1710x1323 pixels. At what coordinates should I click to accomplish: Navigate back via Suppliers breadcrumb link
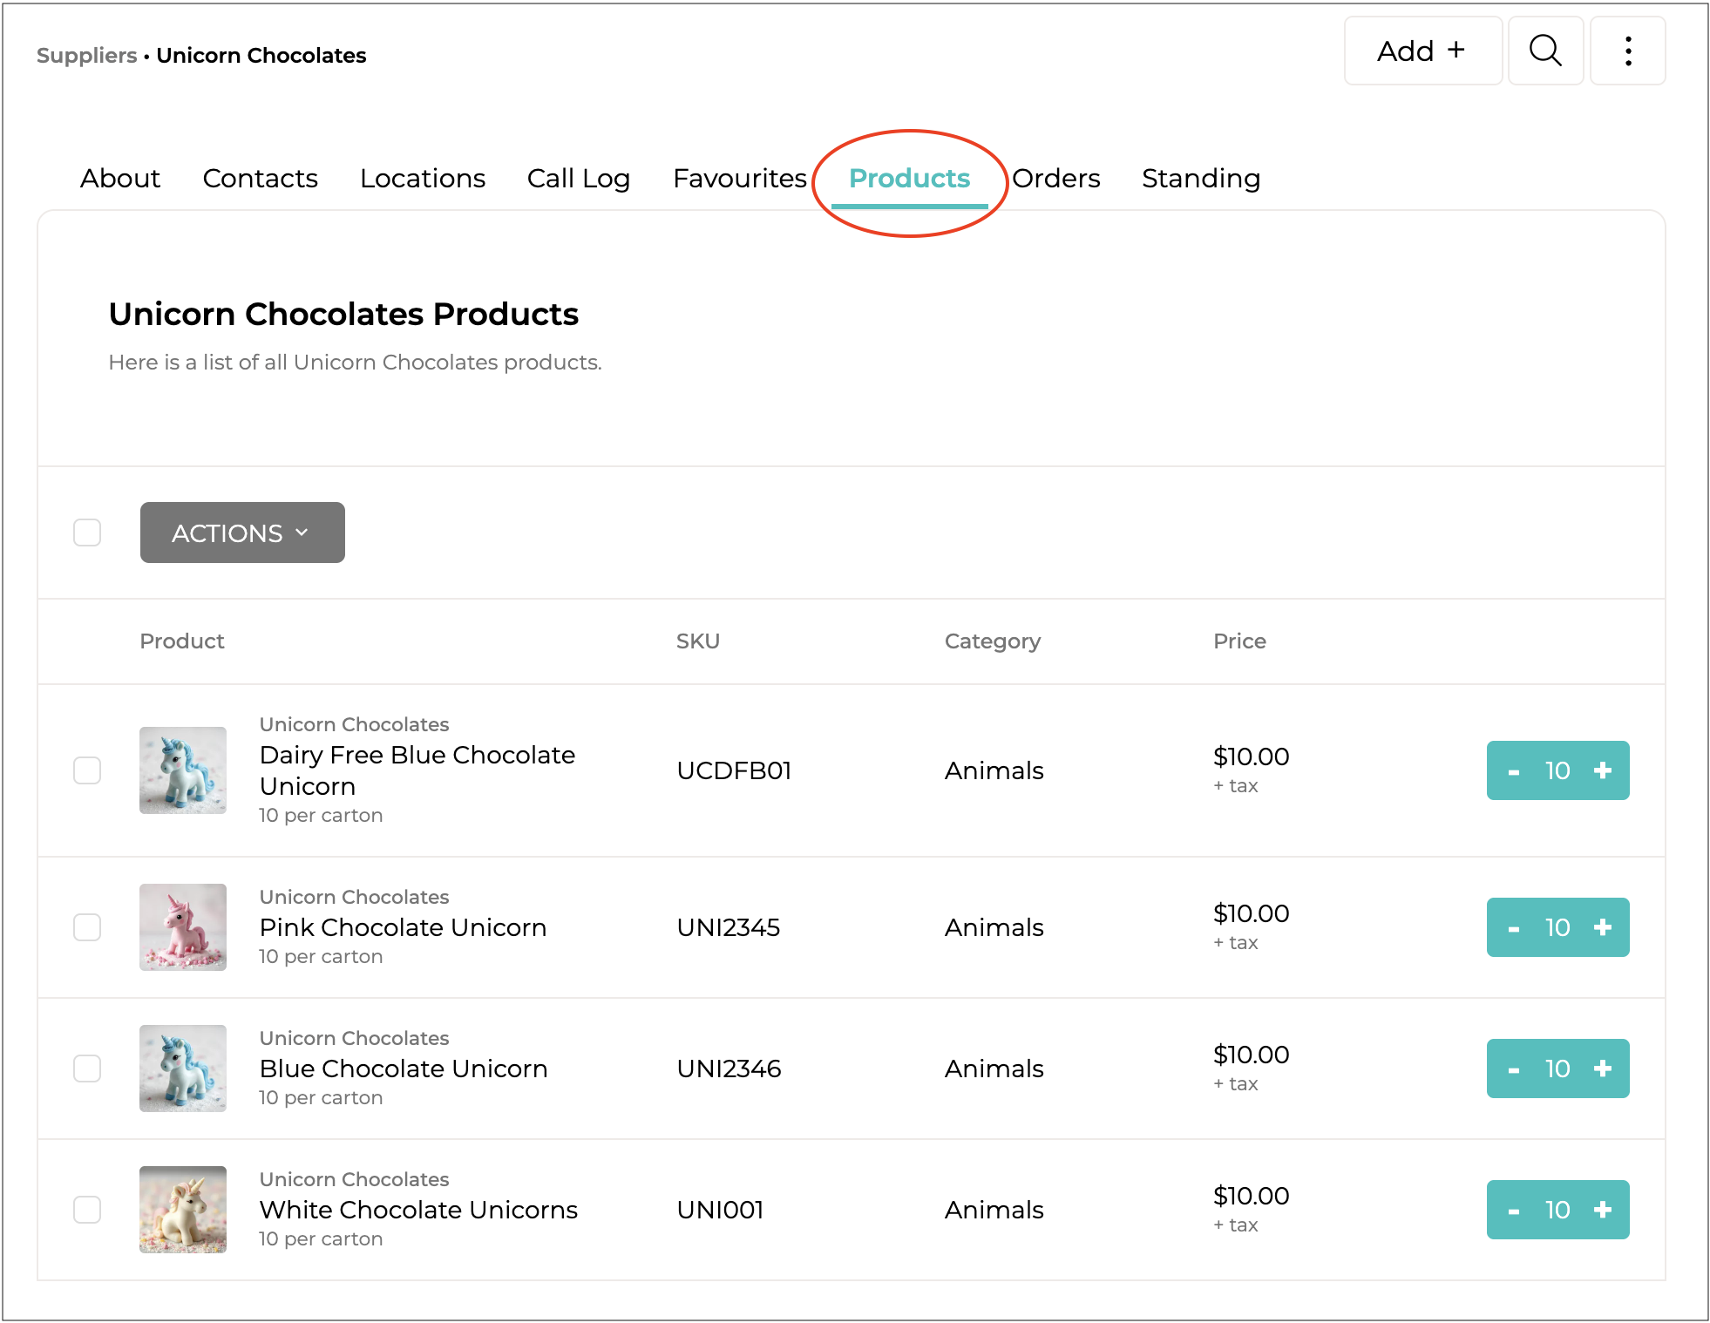86,55
